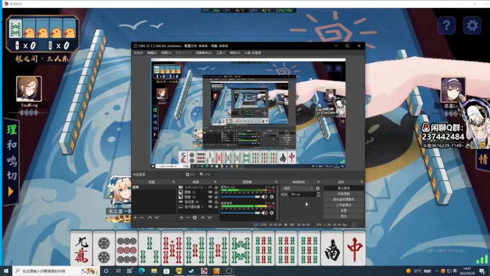Select the 南 wind tile in hand
Screen dimensions: 490x276
pos(331,249)
